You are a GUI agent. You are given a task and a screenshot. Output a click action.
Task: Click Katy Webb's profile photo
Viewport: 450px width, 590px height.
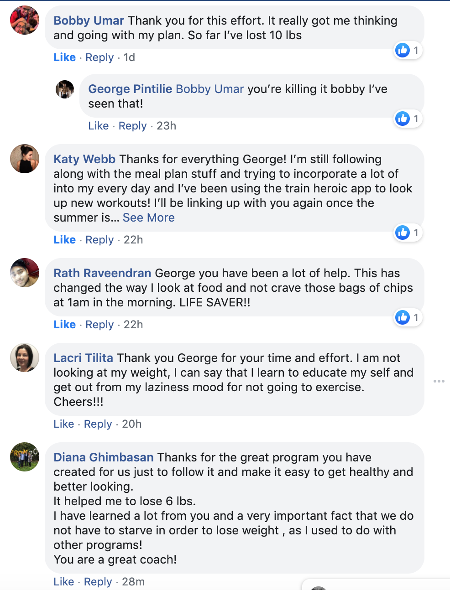(25, 159)
